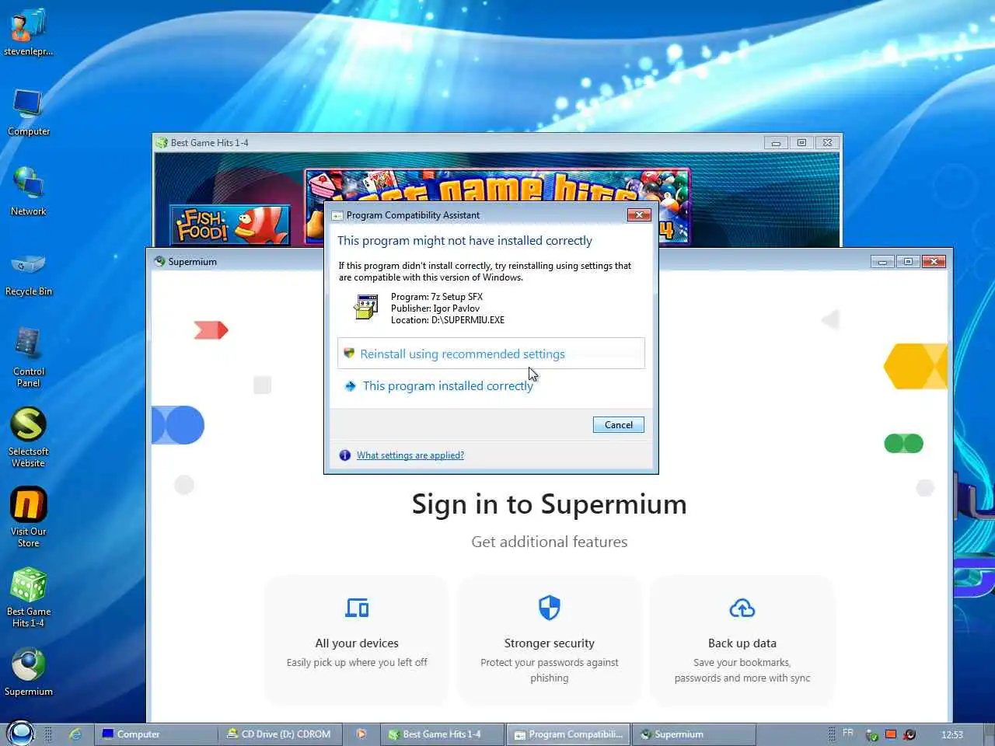Click the FR language indicator in tray
The height and width of the screenshot is (746, 995).
pos(848,733)
